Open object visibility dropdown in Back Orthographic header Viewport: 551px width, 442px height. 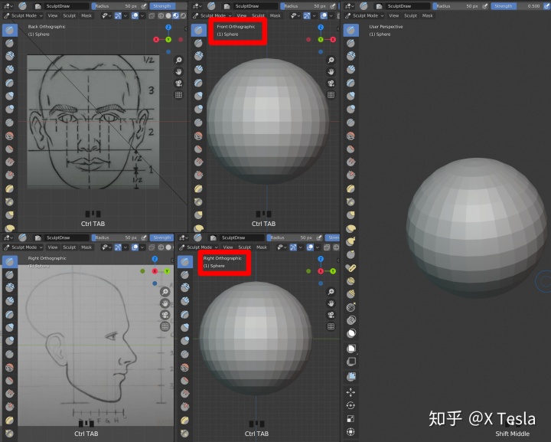click(x=106, y=16)
